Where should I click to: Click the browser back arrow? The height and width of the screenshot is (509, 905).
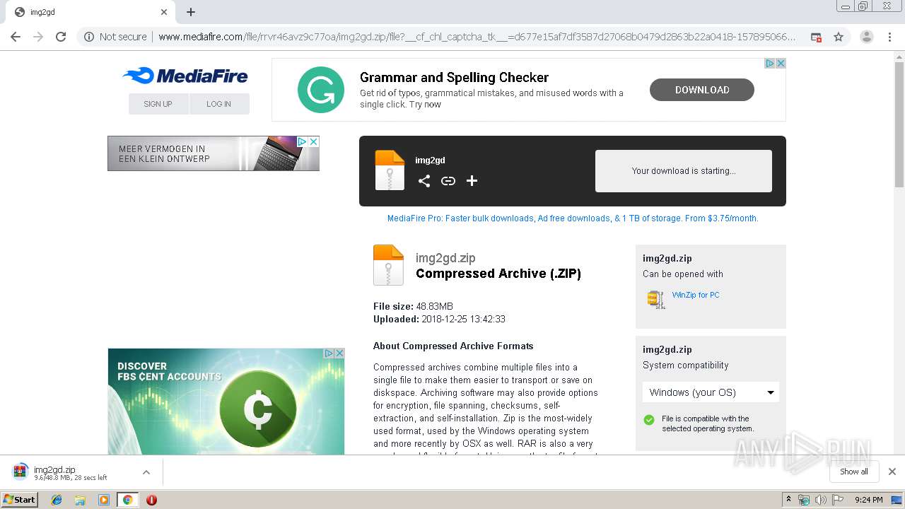(16, 37)
